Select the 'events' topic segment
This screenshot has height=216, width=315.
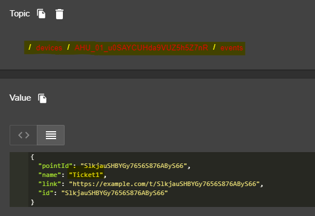pyautogui.click(x=232, y=47)
